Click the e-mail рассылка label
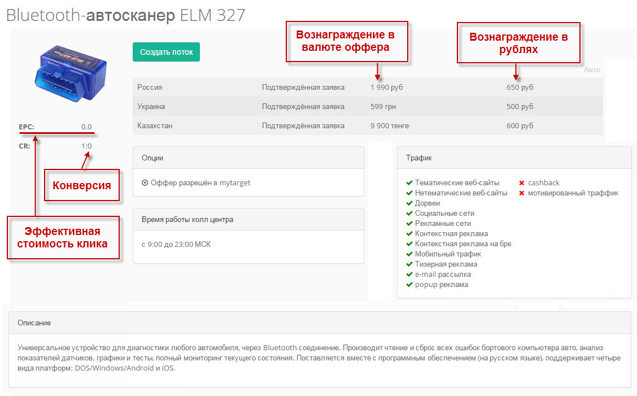637x396 pixels. 443,275
